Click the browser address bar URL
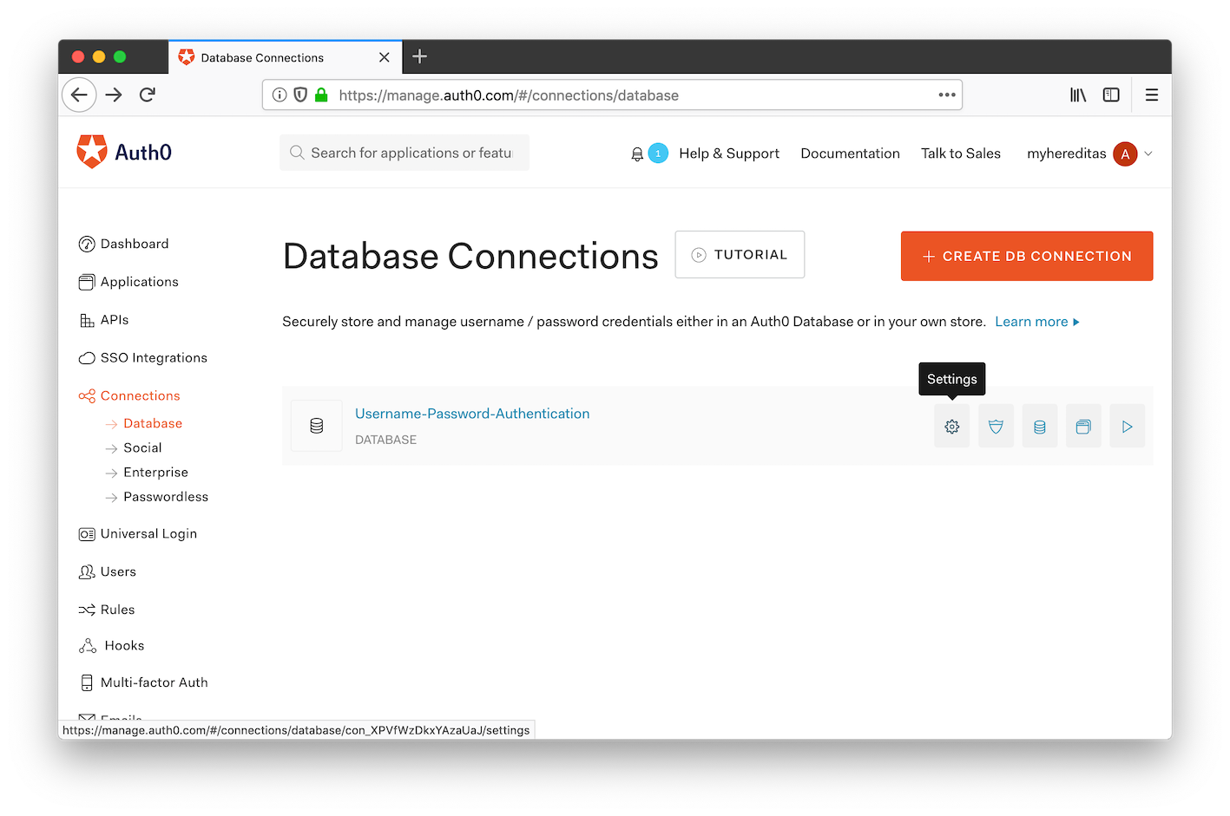This screenshot has height=816, width=1230. tap(509, 95)
